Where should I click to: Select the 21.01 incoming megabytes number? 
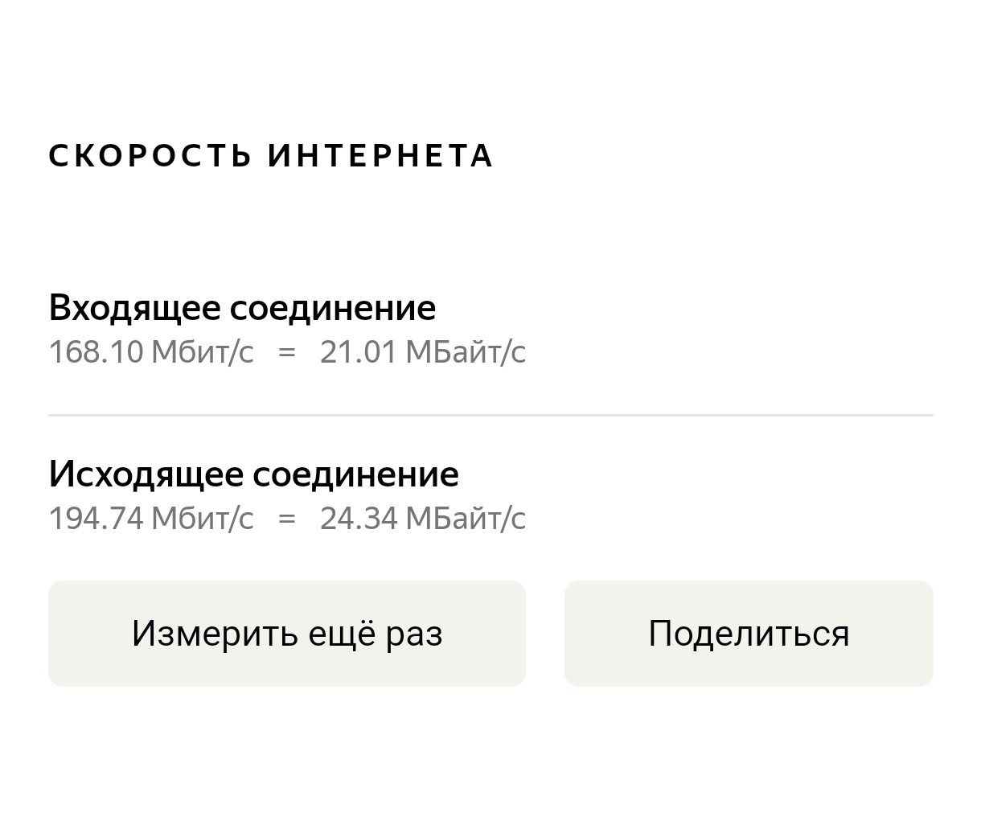pyautogui.click(x=358, y=352)
